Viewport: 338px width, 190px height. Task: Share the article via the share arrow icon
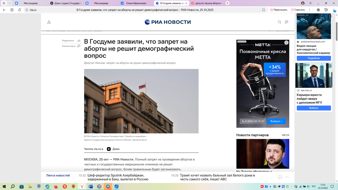click(79, 40)
